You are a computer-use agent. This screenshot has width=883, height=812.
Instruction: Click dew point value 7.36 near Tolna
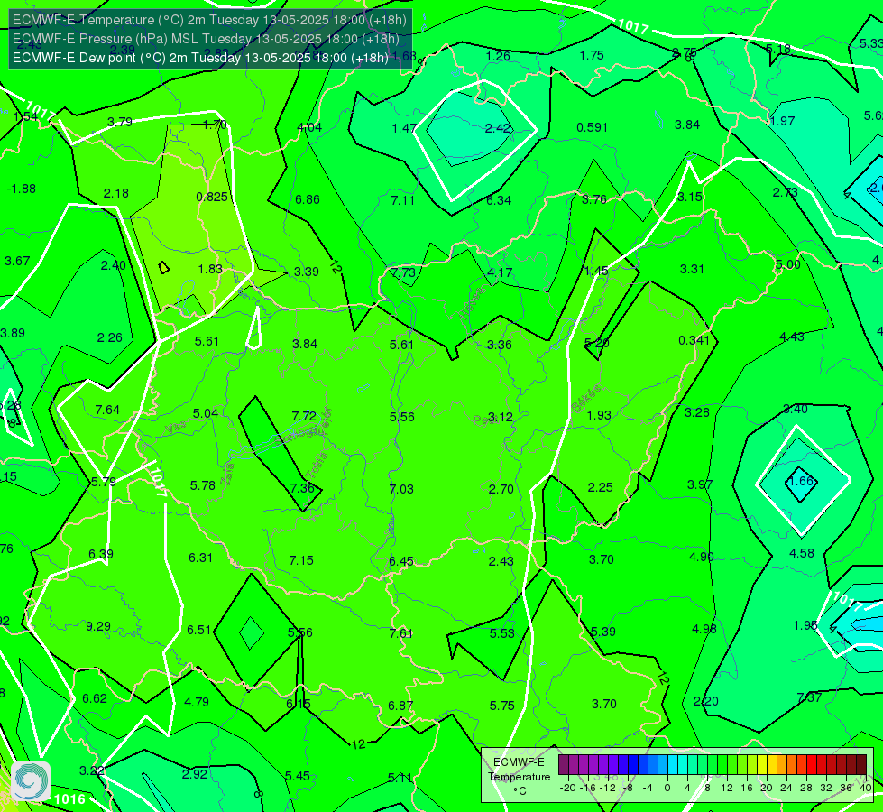(302, 488)
